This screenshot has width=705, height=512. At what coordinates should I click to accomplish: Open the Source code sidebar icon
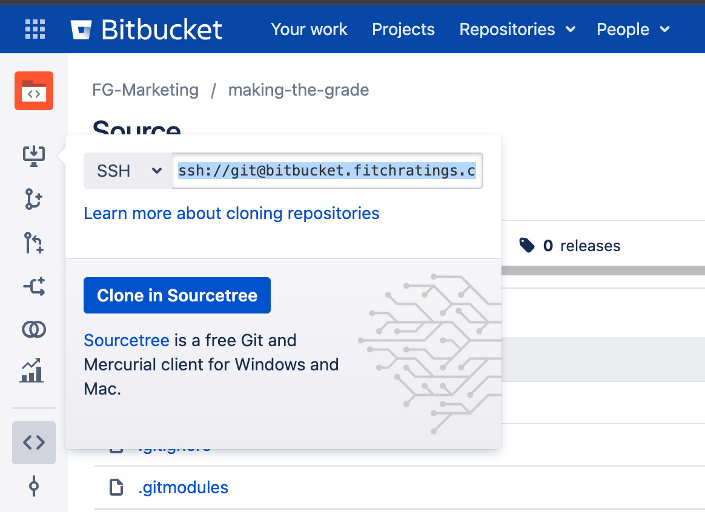coord(34,442)
